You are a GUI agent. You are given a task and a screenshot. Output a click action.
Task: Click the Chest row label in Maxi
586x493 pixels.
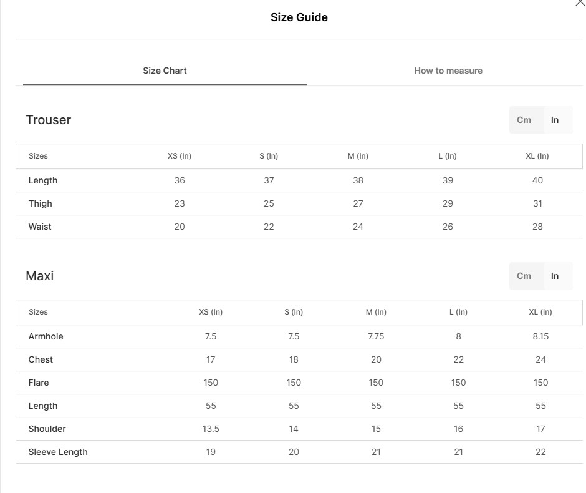(x=41, y=359)
